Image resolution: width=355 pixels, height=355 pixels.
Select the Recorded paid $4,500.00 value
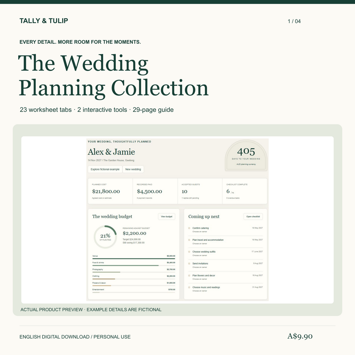pos(149,191)
